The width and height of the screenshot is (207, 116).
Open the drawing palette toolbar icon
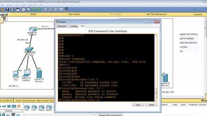pyautogui.click(x=61, y=9)
